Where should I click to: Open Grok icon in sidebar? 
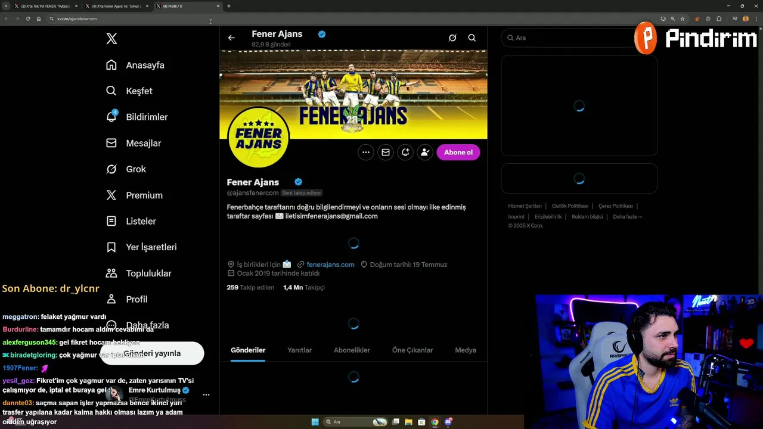tap(111, 169)
